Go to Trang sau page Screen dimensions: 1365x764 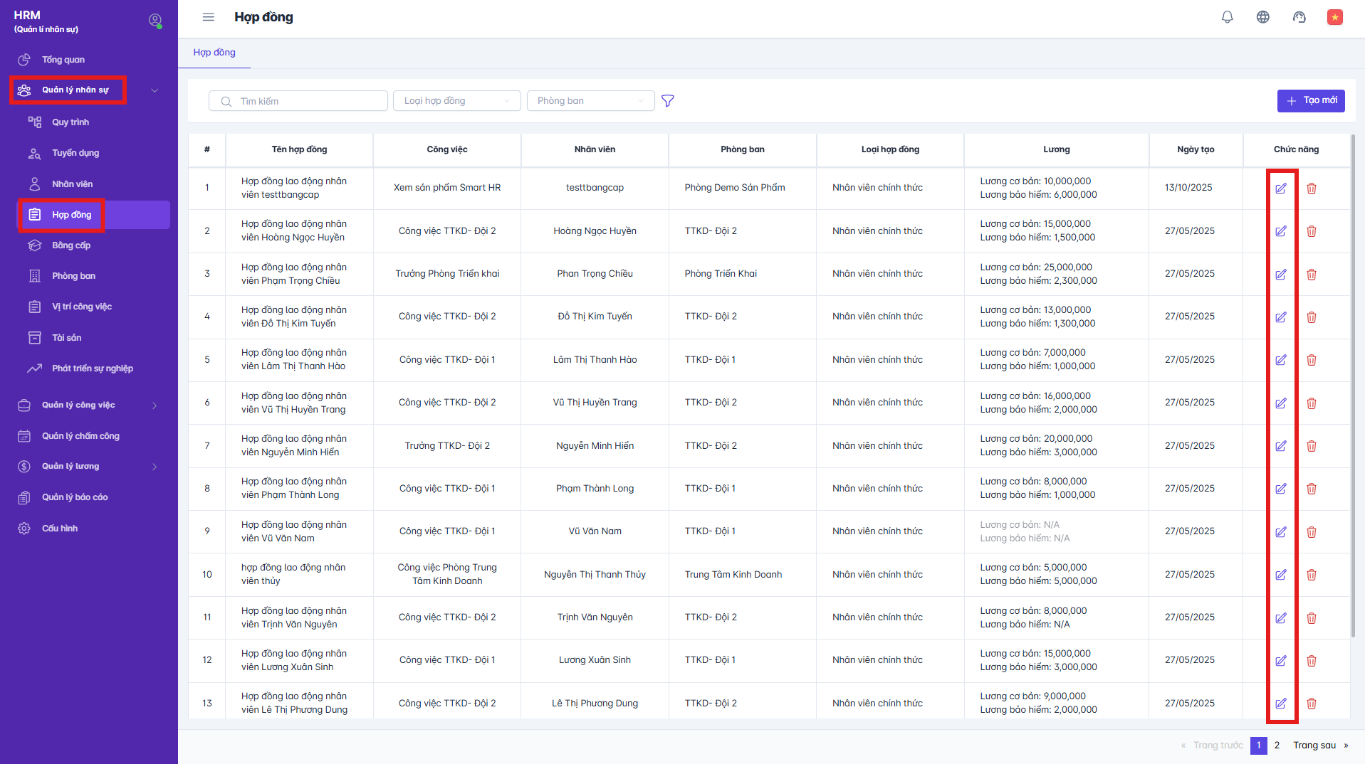tap(1319, 746)
